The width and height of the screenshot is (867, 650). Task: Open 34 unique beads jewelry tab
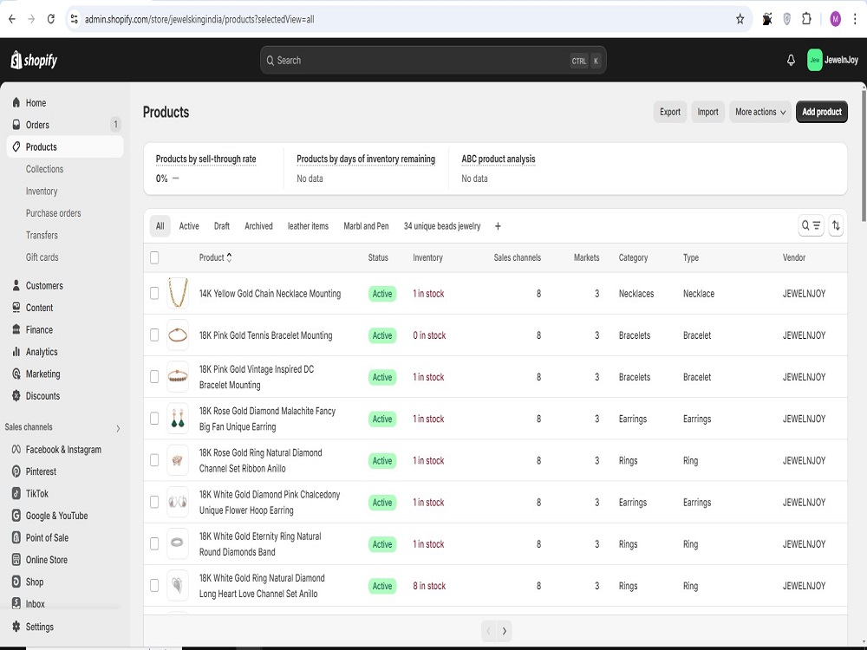tap(442, 226)
